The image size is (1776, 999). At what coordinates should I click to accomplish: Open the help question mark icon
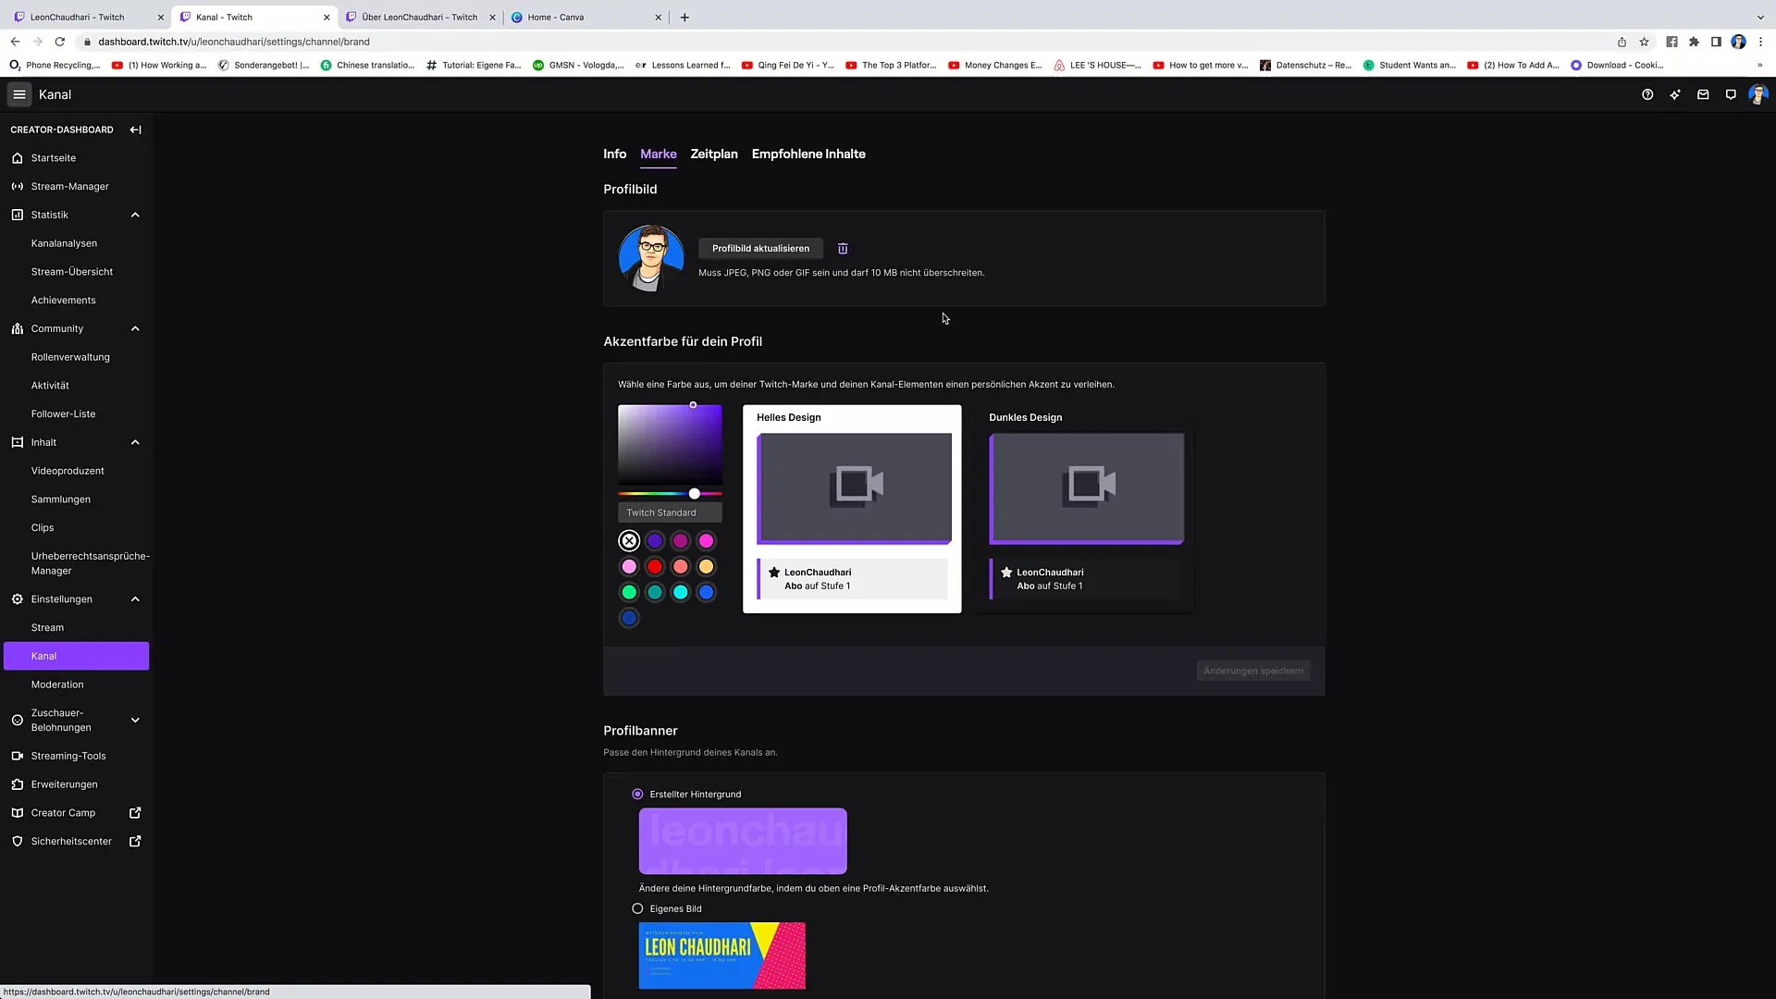tap(1647, 94)
